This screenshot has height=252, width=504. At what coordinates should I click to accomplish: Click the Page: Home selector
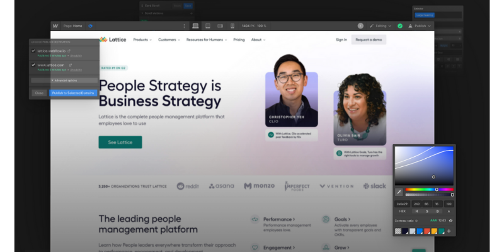pyautogui.click(x=72, y=26)
